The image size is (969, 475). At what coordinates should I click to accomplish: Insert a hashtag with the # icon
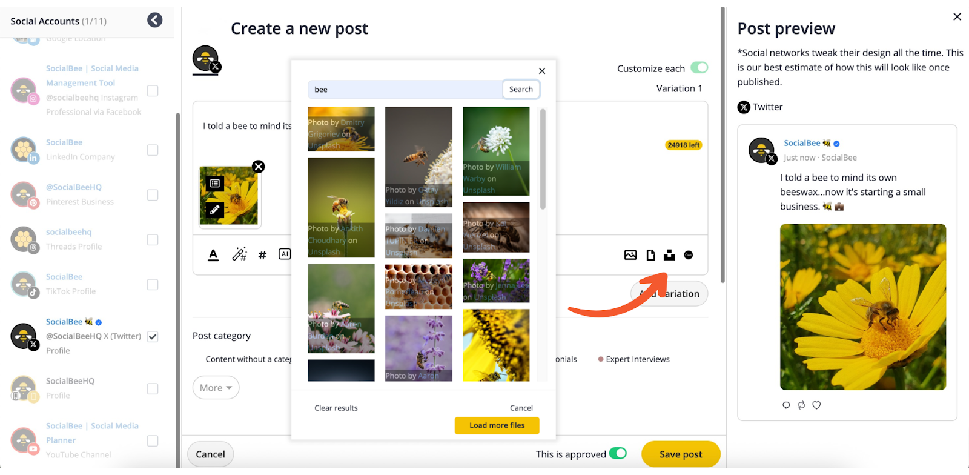tap(262, 255)
